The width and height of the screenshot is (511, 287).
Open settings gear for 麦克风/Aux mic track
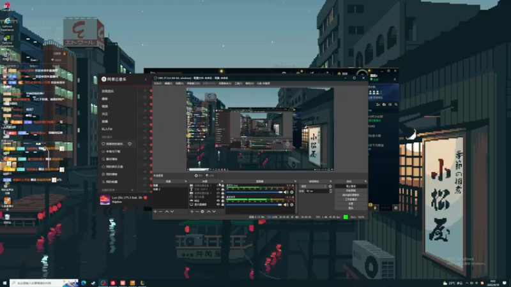point(292,193)
